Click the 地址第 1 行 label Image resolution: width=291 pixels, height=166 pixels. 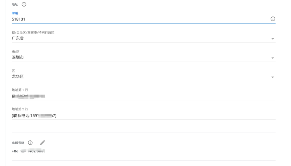click(20, 90)
